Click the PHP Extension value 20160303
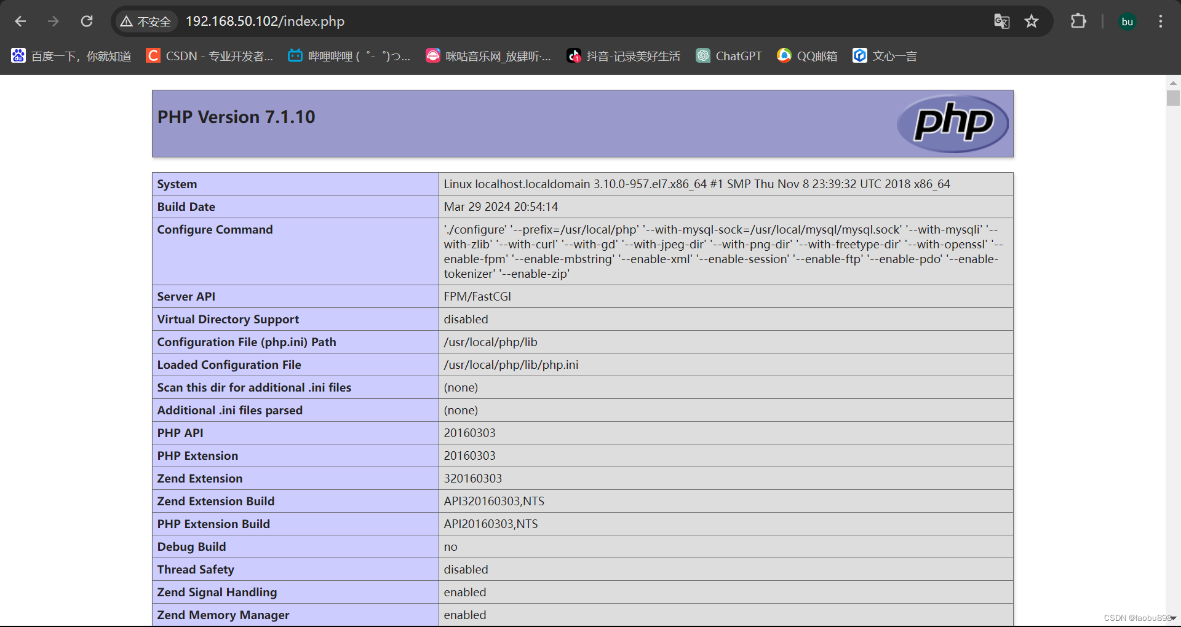The height and width of the screenshot is (627, 1181). (469, 455)
